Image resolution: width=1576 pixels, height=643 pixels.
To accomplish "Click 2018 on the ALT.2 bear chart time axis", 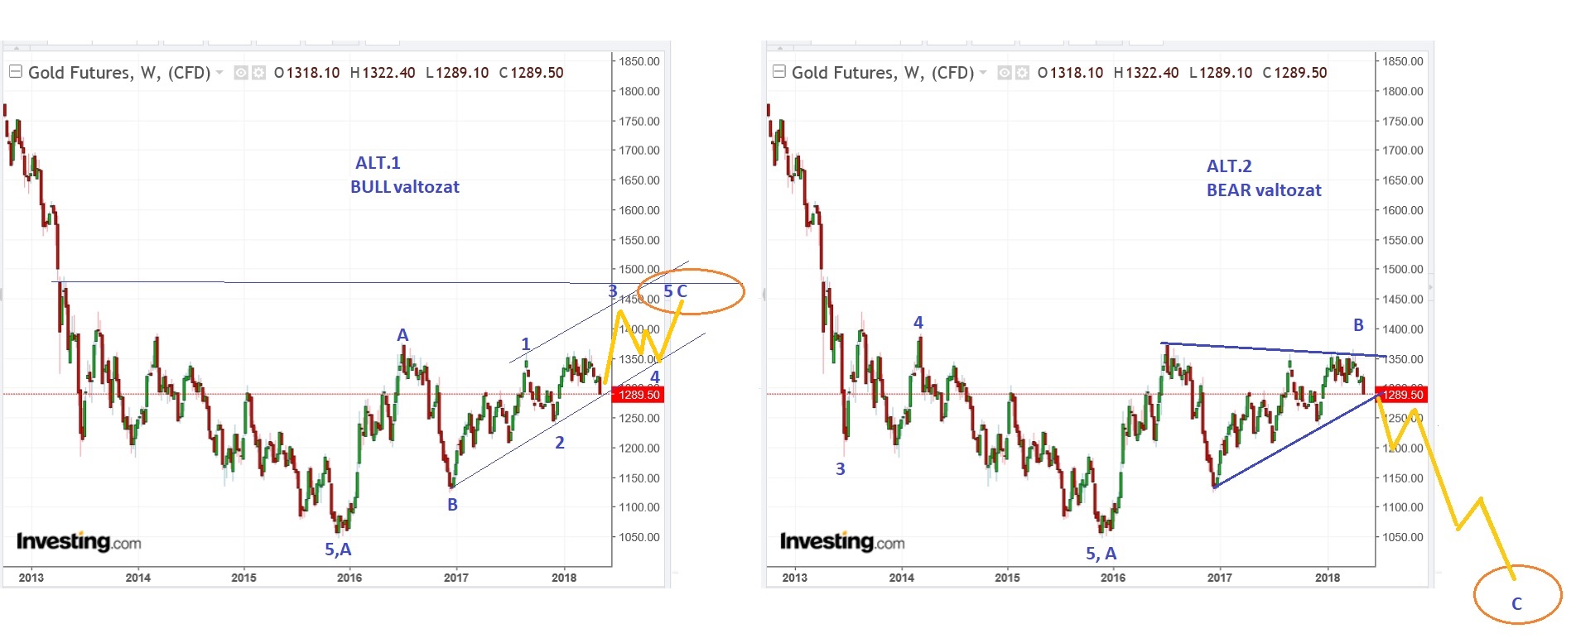I will (1328, 578).
